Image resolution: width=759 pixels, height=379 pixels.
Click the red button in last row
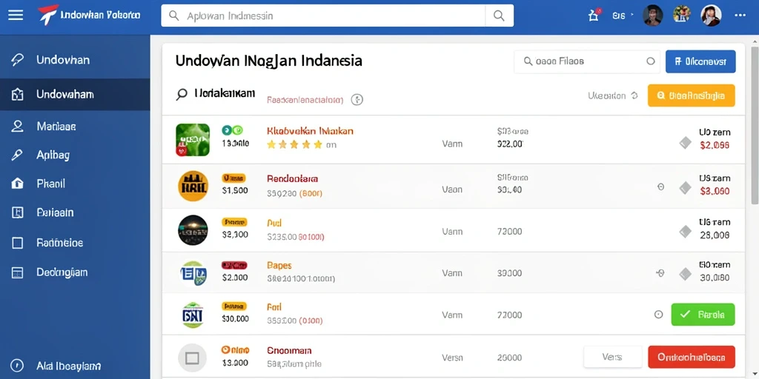[x=692, y=358]
